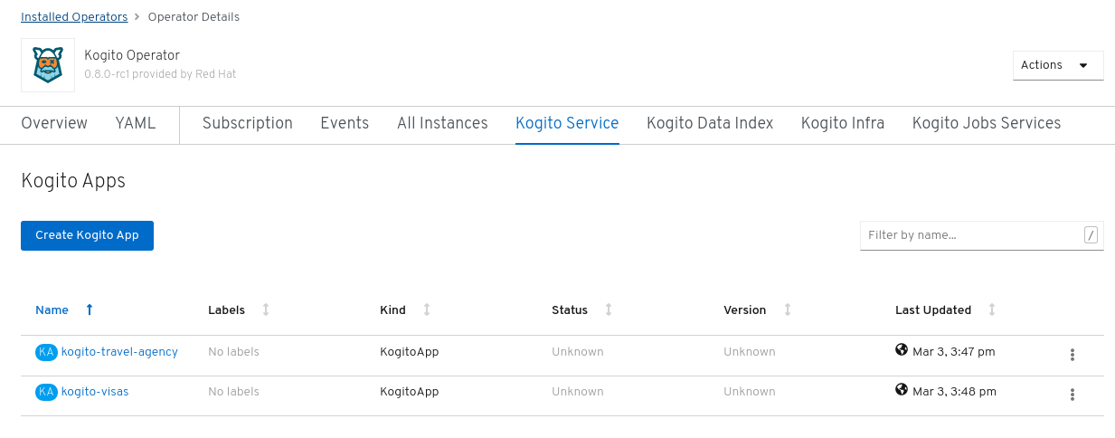The image size is (1115, 438).
Task: Click the slash shortcut icon in filter box
Action: [1091, 235]
